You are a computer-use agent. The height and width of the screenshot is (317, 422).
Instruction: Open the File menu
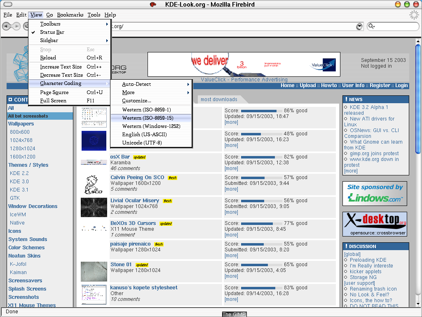pos(7,15)
